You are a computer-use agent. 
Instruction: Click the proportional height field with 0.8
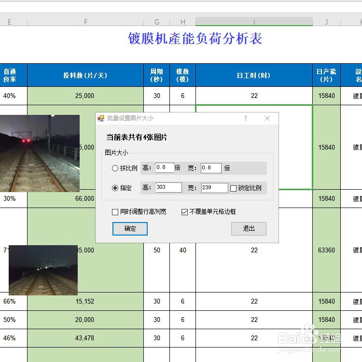165,167
